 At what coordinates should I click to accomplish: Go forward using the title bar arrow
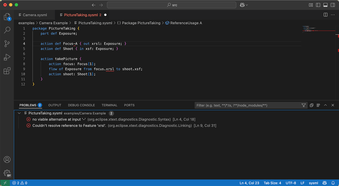tap(101, 5)
